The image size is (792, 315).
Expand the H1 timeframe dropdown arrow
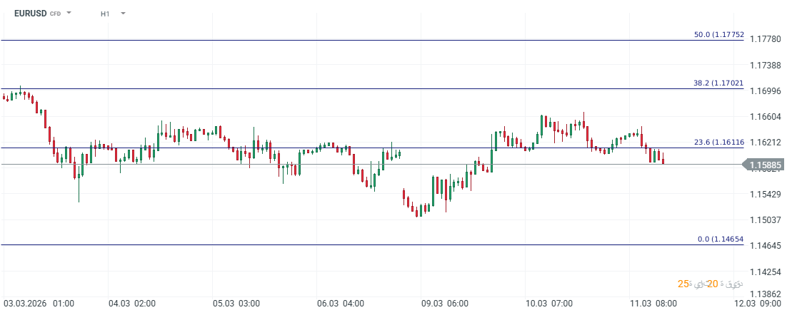coord(124,13)
